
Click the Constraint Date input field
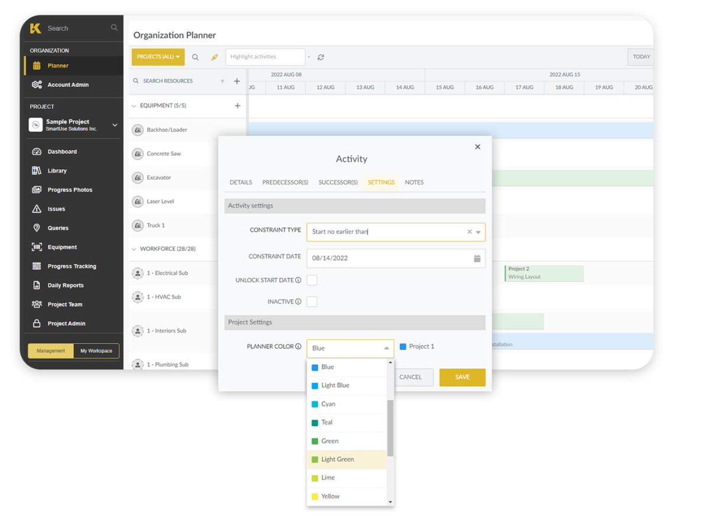tap(378, 258)
